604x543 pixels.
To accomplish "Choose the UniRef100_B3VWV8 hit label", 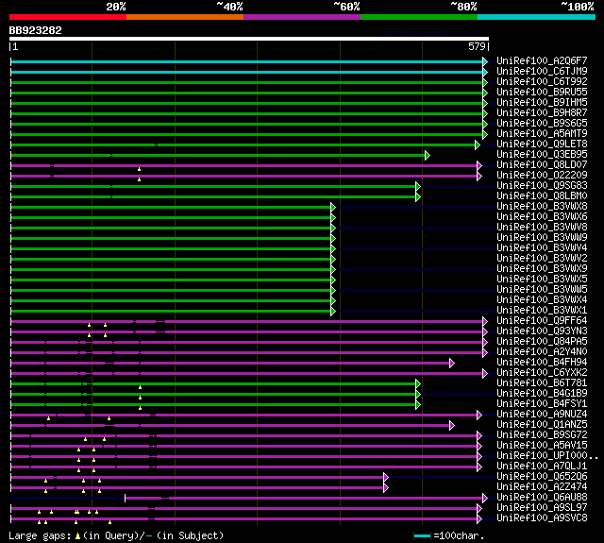I will (542, 228).
